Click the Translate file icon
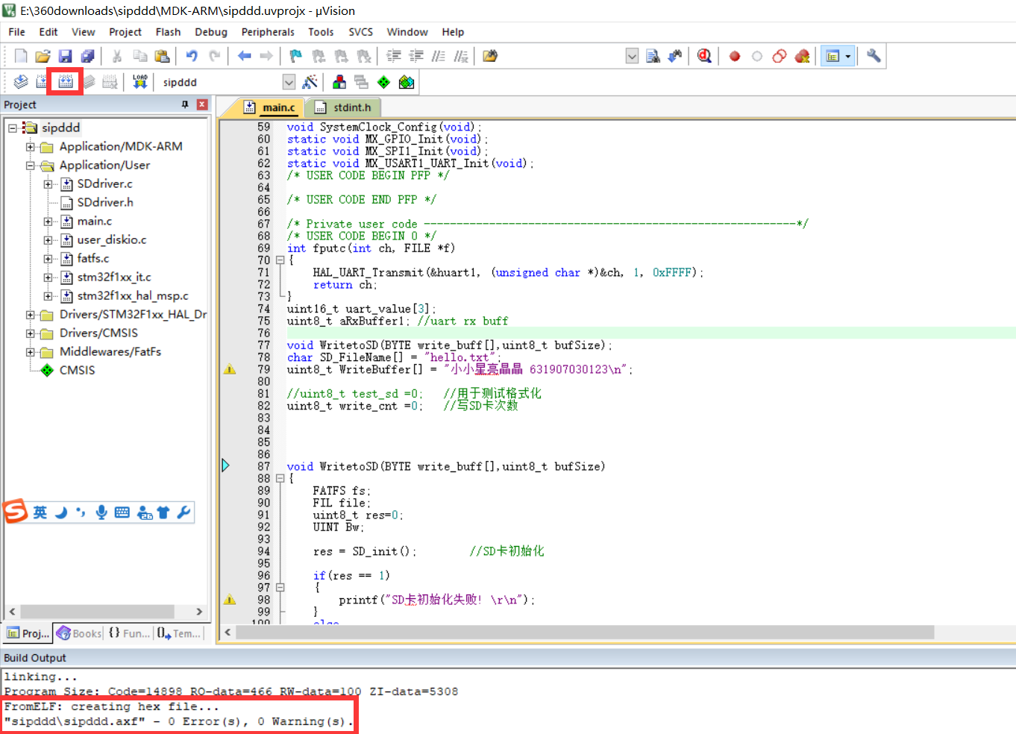The height and width of the screenshot is (734, 1016). pyautogui.click(x=21, y=82)
